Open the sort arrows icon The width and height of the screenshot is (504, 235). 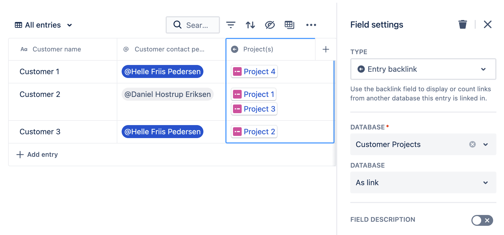click(250, 25)
